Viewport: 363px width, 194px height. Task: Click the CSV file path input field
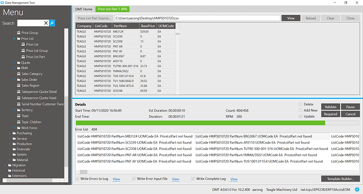[197, 18]
